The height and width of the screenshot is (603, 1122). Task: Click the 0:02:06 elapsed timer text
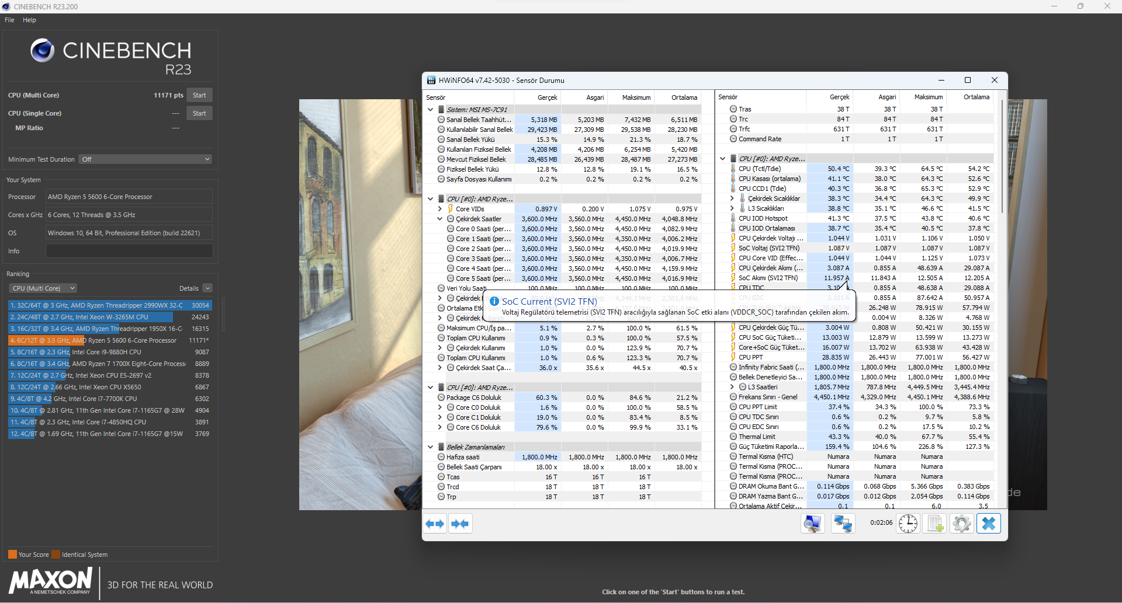(x=881, y=523)
